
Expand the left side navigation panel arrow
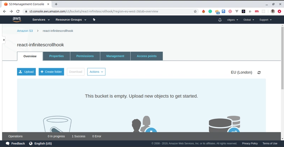coord(4,40)
